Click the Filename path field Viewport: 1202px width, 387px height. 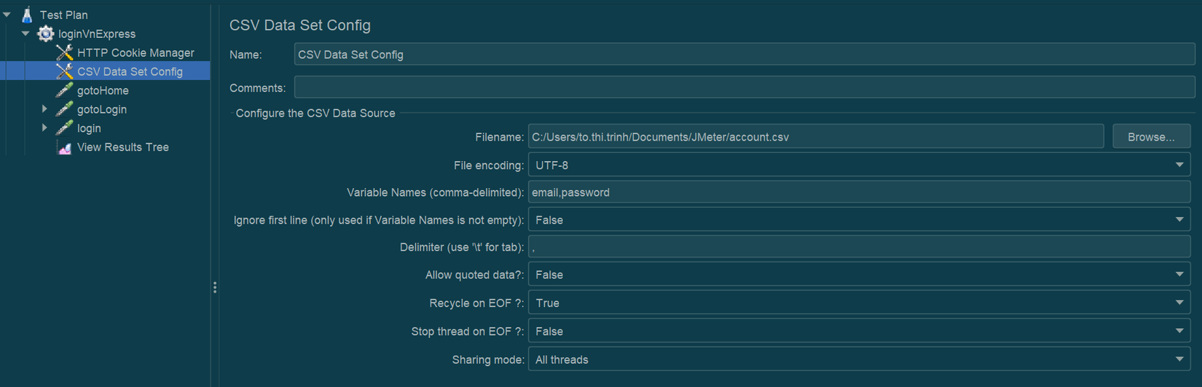[815, 137]
